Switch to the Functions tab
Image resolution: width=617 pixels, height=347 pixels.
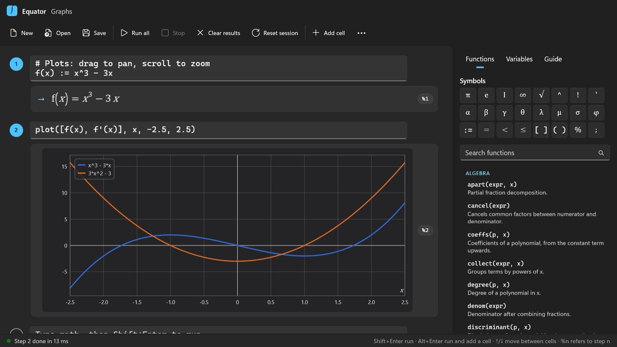tap(480, 59)
